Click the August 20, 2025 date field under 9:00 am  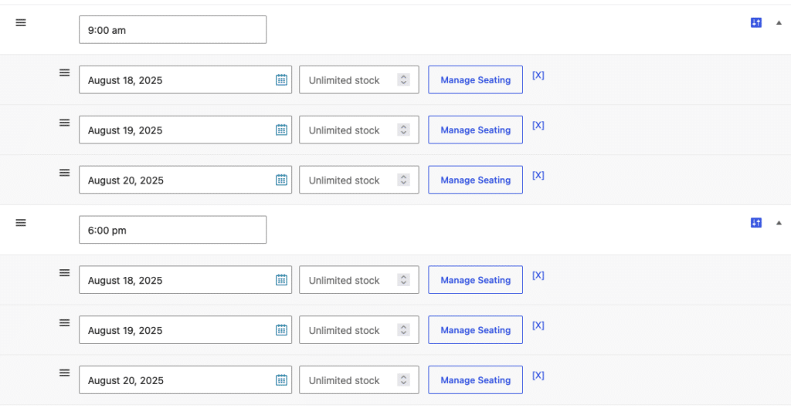tap(185, 180)
